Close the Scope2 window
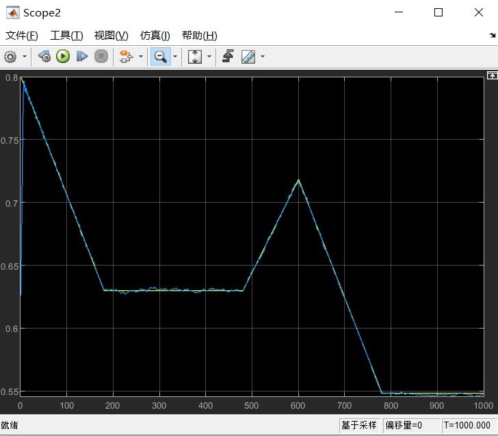This screenshot has height=436, width=498. 479,12
